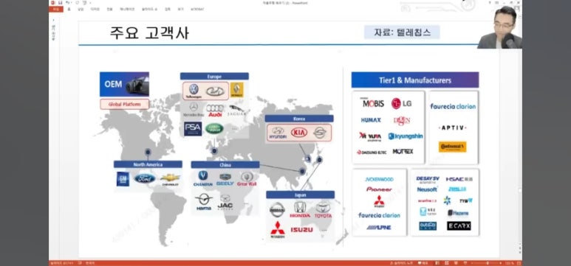Select the North America region header
The width and height of the screenshot is (571, 266).
[x=148, y=164]
